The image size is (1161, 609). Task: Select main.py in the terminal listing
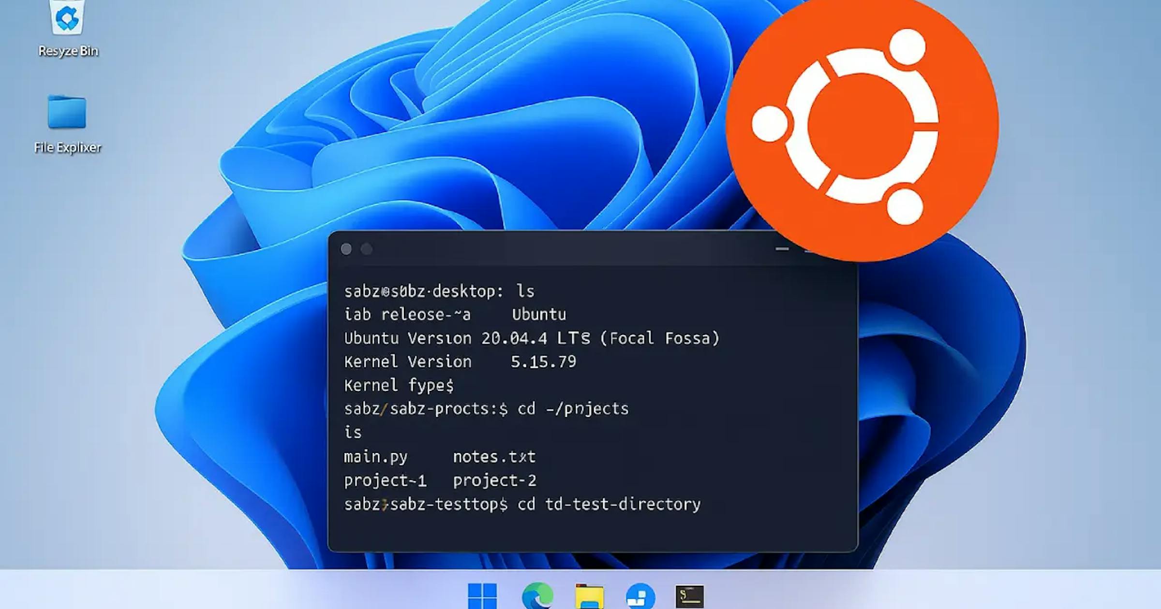(375, 456)
